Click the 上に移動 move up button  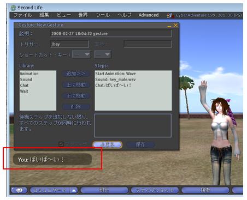click(76, 84)
